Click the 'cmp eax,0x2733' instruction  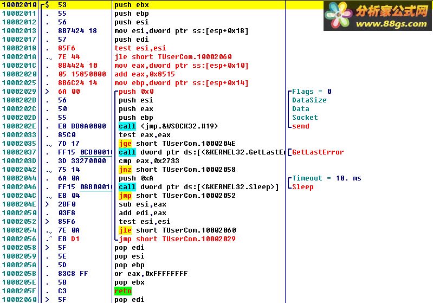point(149,161)
